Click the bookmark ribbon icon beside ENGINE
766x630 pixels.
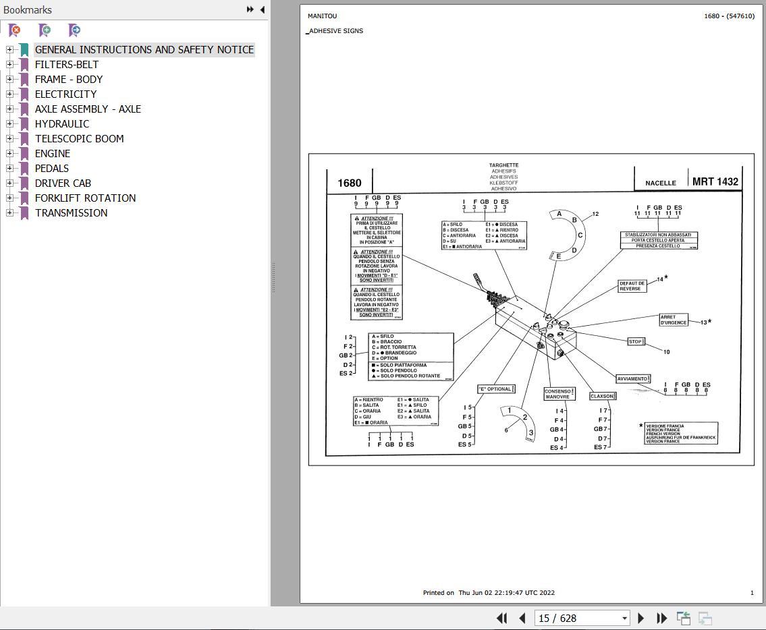(24, 154)
